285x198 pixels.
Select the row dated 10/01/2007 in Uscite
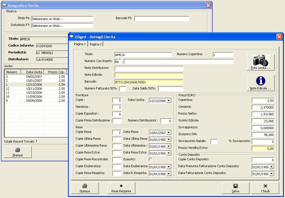(36, 81)
